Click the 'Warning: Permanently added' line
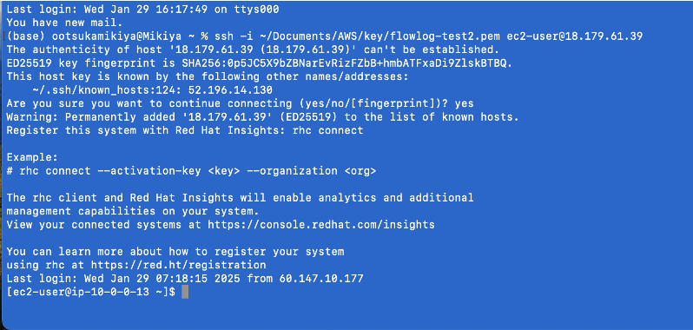The image size is (693, 330). pos(262,117)
